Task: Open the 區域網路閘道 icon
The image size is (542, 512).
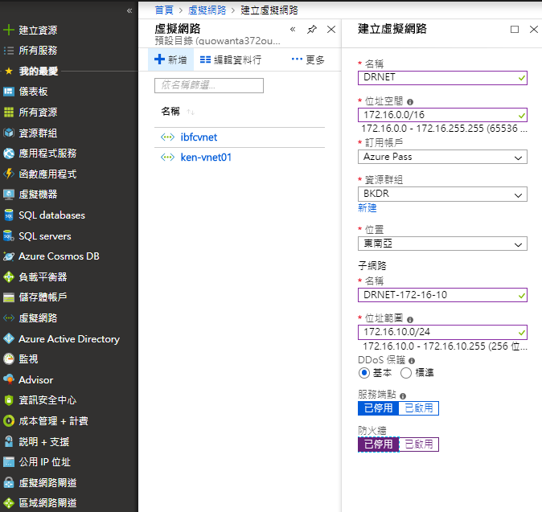Action: [9, 502]
